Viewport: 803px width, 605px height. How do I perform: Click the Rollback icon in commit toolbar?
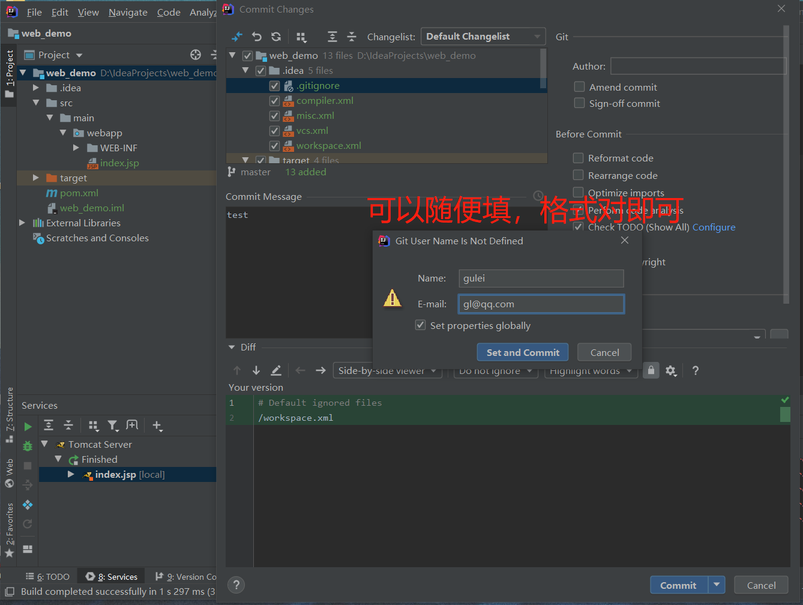(257, 37)
